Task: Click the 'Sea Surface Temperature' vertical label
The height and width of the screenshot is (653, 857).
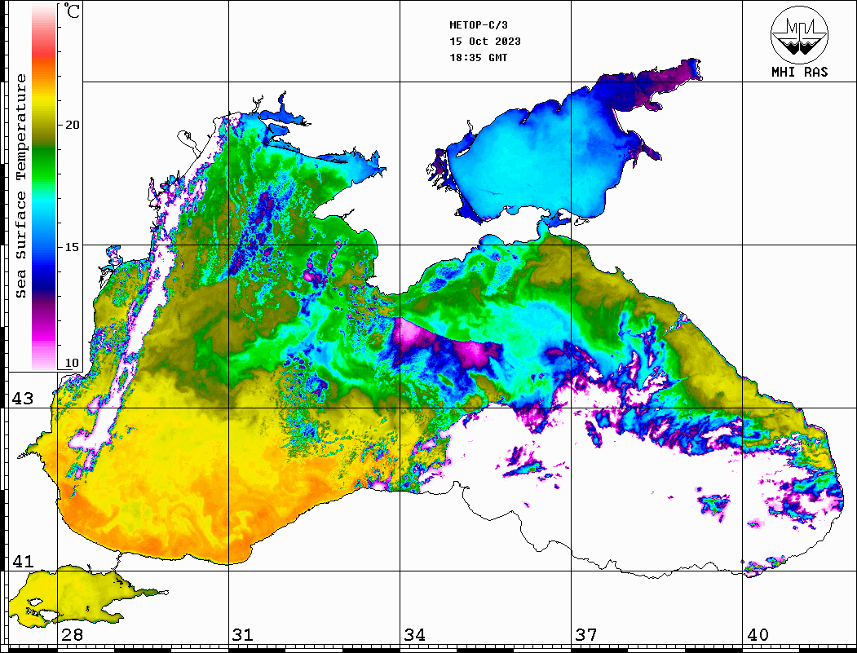Action: pos(20,186)
